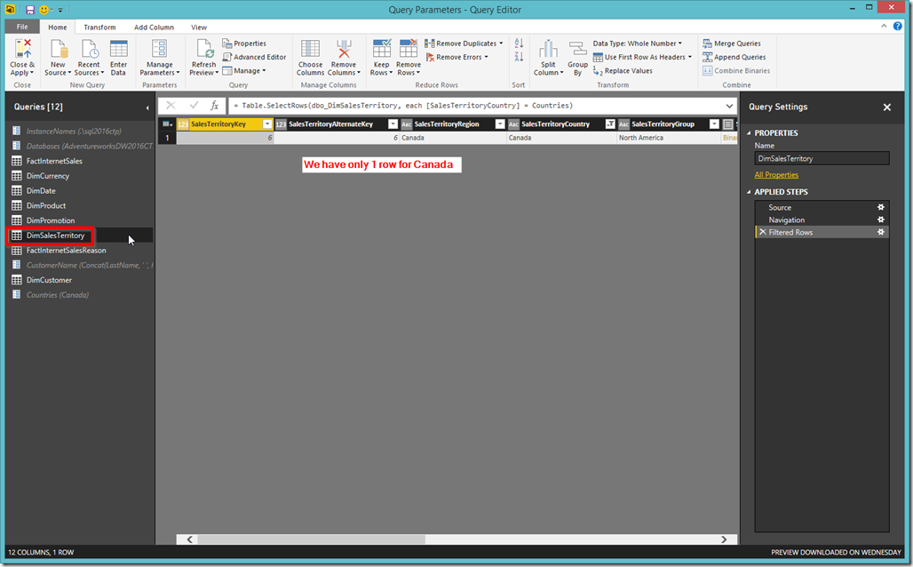Click Use First Row As Headers
This screenshot has height=567, width=913.
642,57
